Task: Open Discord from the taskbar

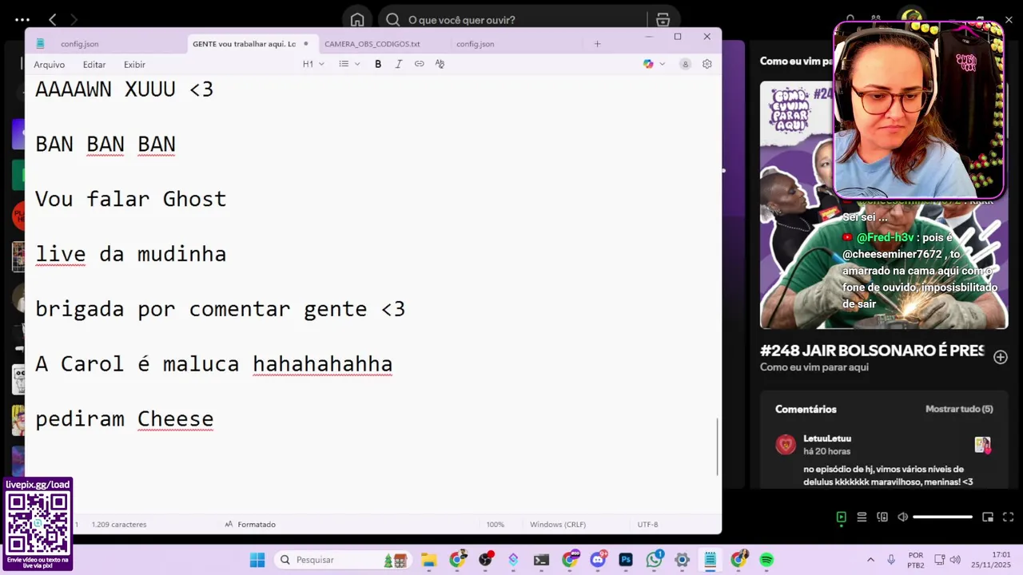Action: (x=598, y=560)
